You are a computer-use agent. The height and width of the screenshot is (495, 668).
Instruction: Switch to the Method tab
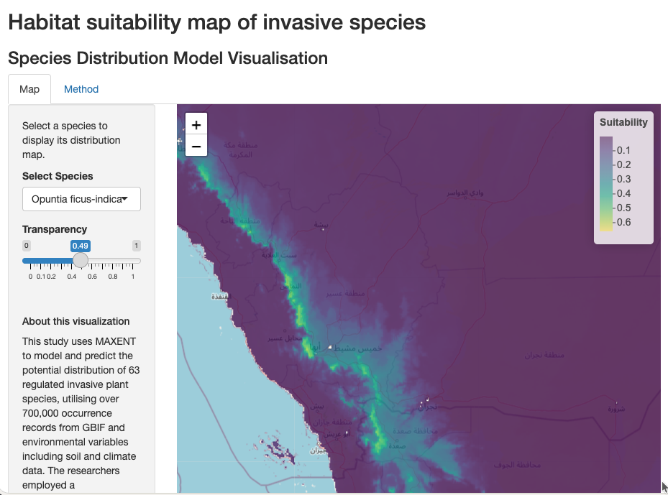pyautogui.click(x=81, y=90)
